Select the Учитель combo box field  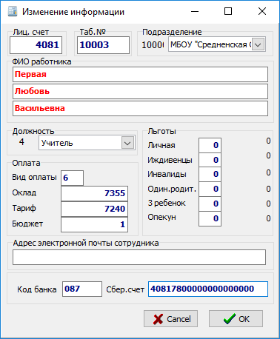click(x=87, y=143)
